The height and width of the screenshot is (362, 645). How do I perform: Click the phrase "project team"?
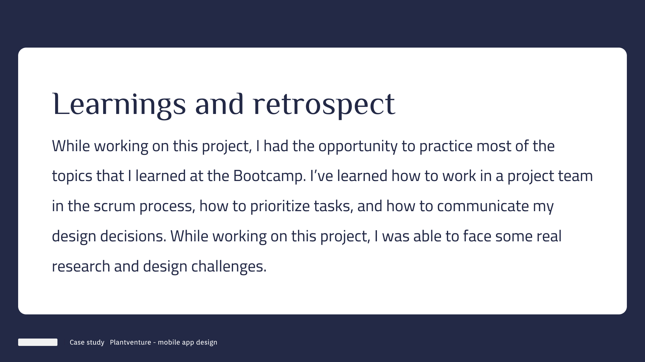[550, 176]
